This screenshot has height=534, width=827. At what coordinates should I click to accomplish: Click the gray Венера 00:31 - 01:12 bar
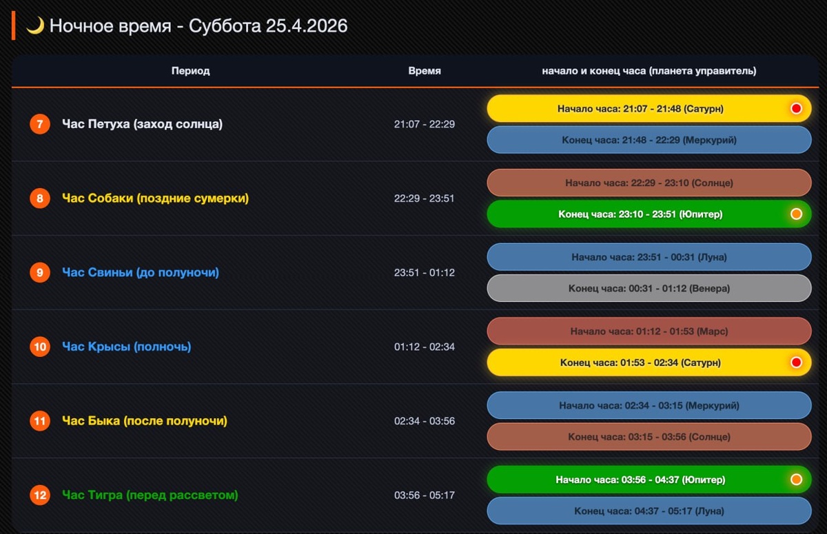point(649,288)
